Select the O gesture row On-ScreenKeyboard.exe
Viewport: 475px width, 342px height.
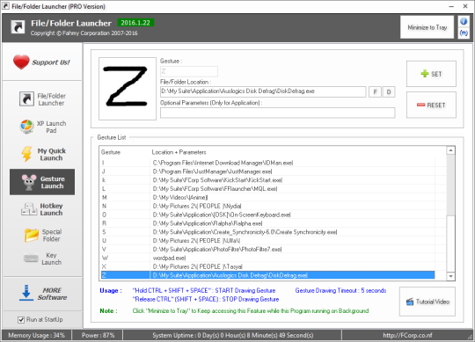coord(267,215)
